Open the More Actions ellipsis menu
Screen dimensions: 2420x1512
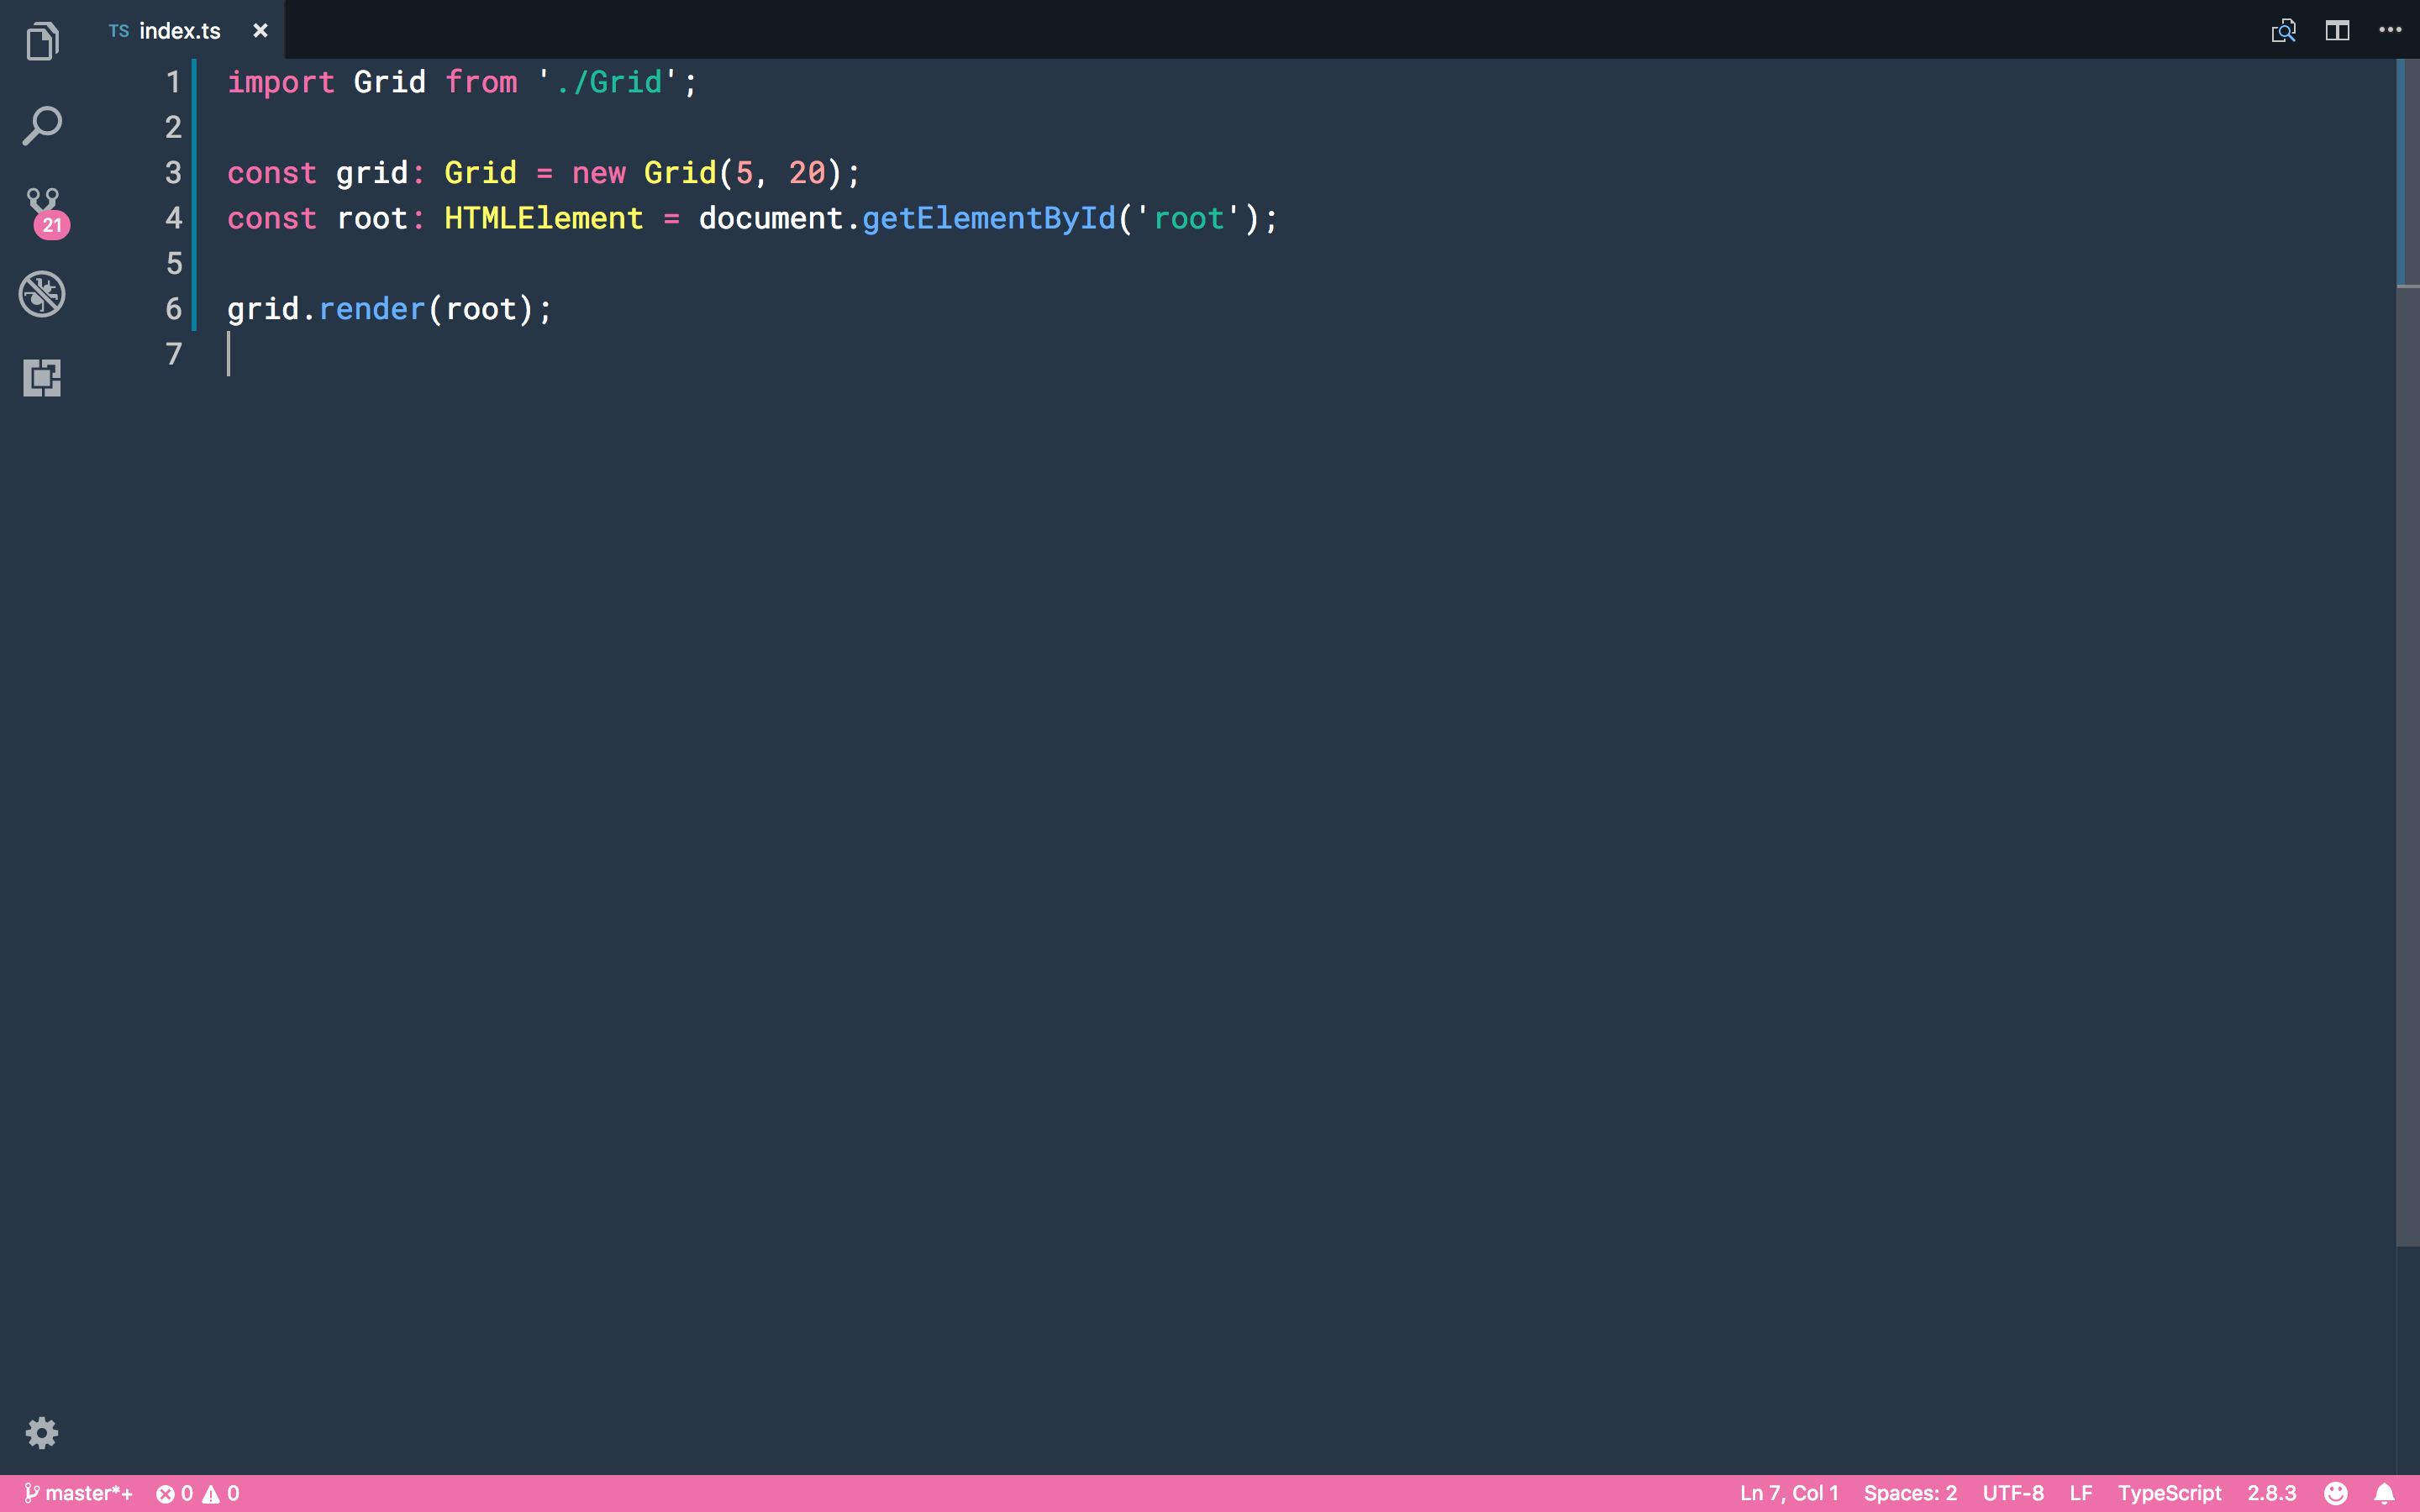pos(2390,30)
